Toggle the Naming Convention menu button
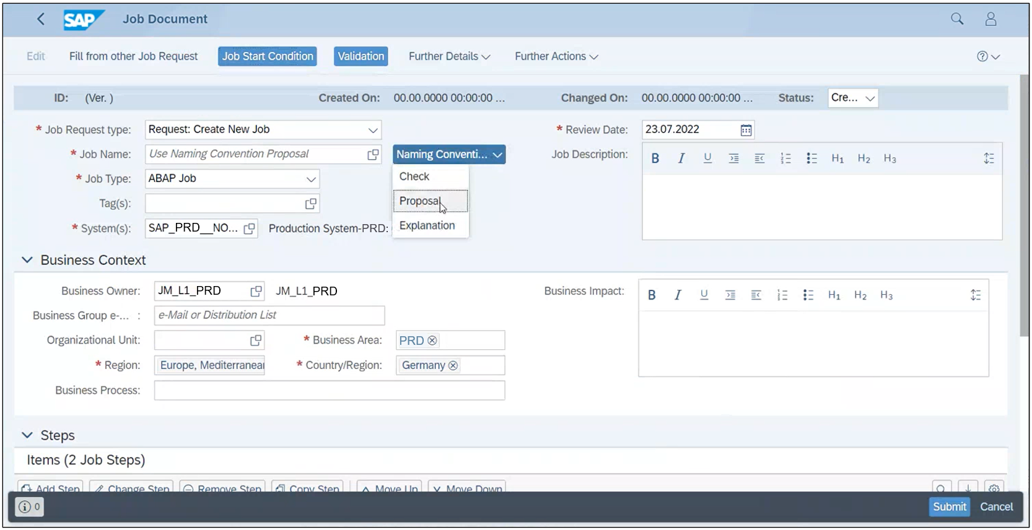This screenshot has height=530, width=1032. click(x=449, y=155)
